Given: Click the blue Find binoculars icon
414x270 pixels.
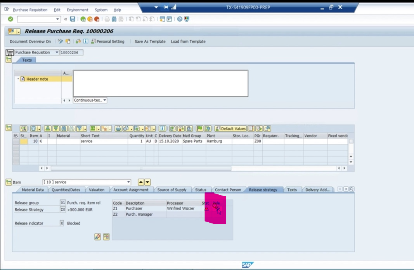Looking at the screenshot, I should coord(114,19).
